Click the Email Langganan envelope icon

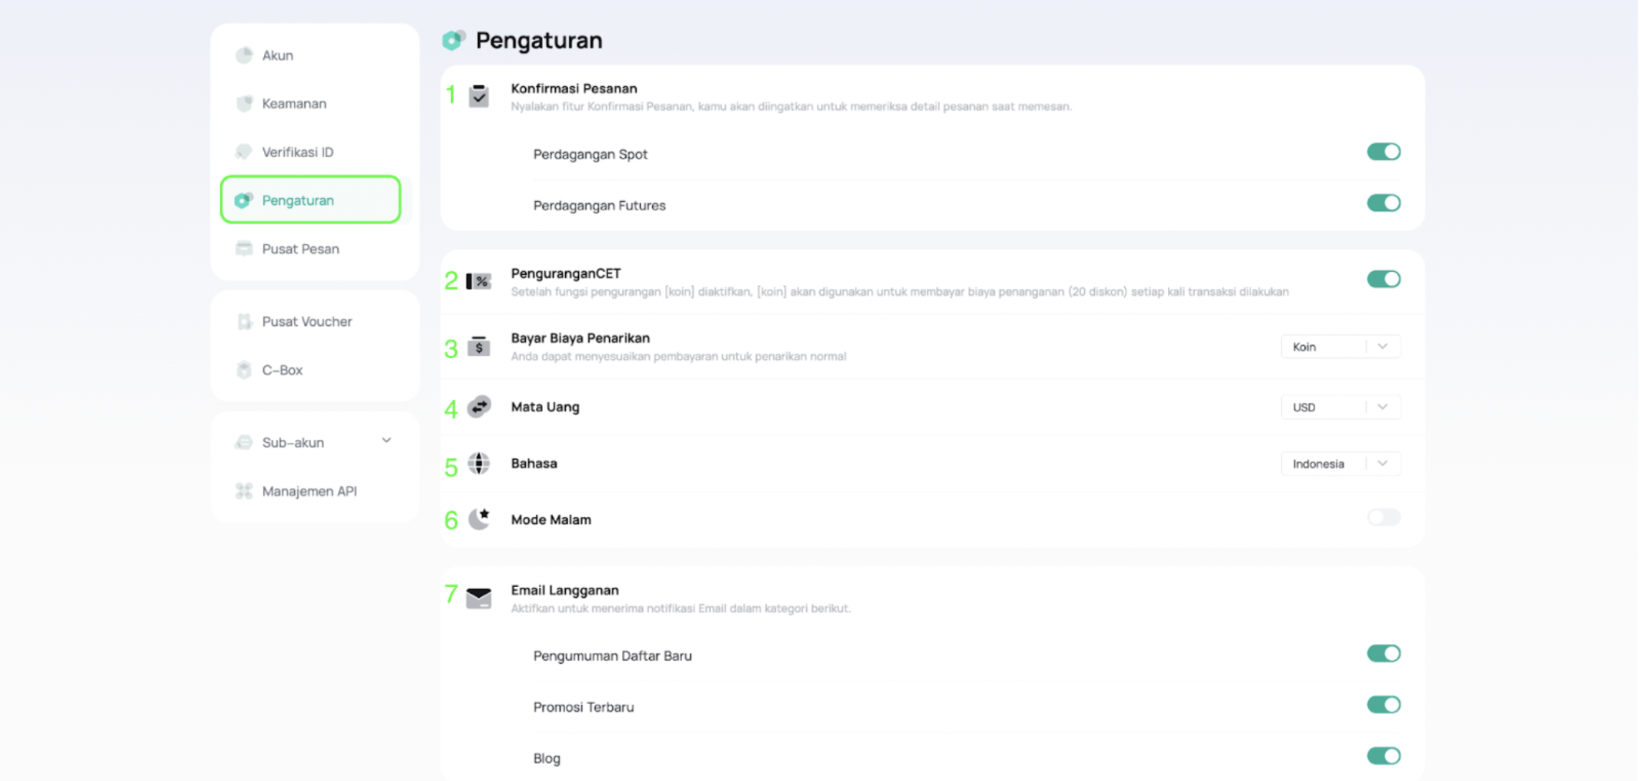479,598
